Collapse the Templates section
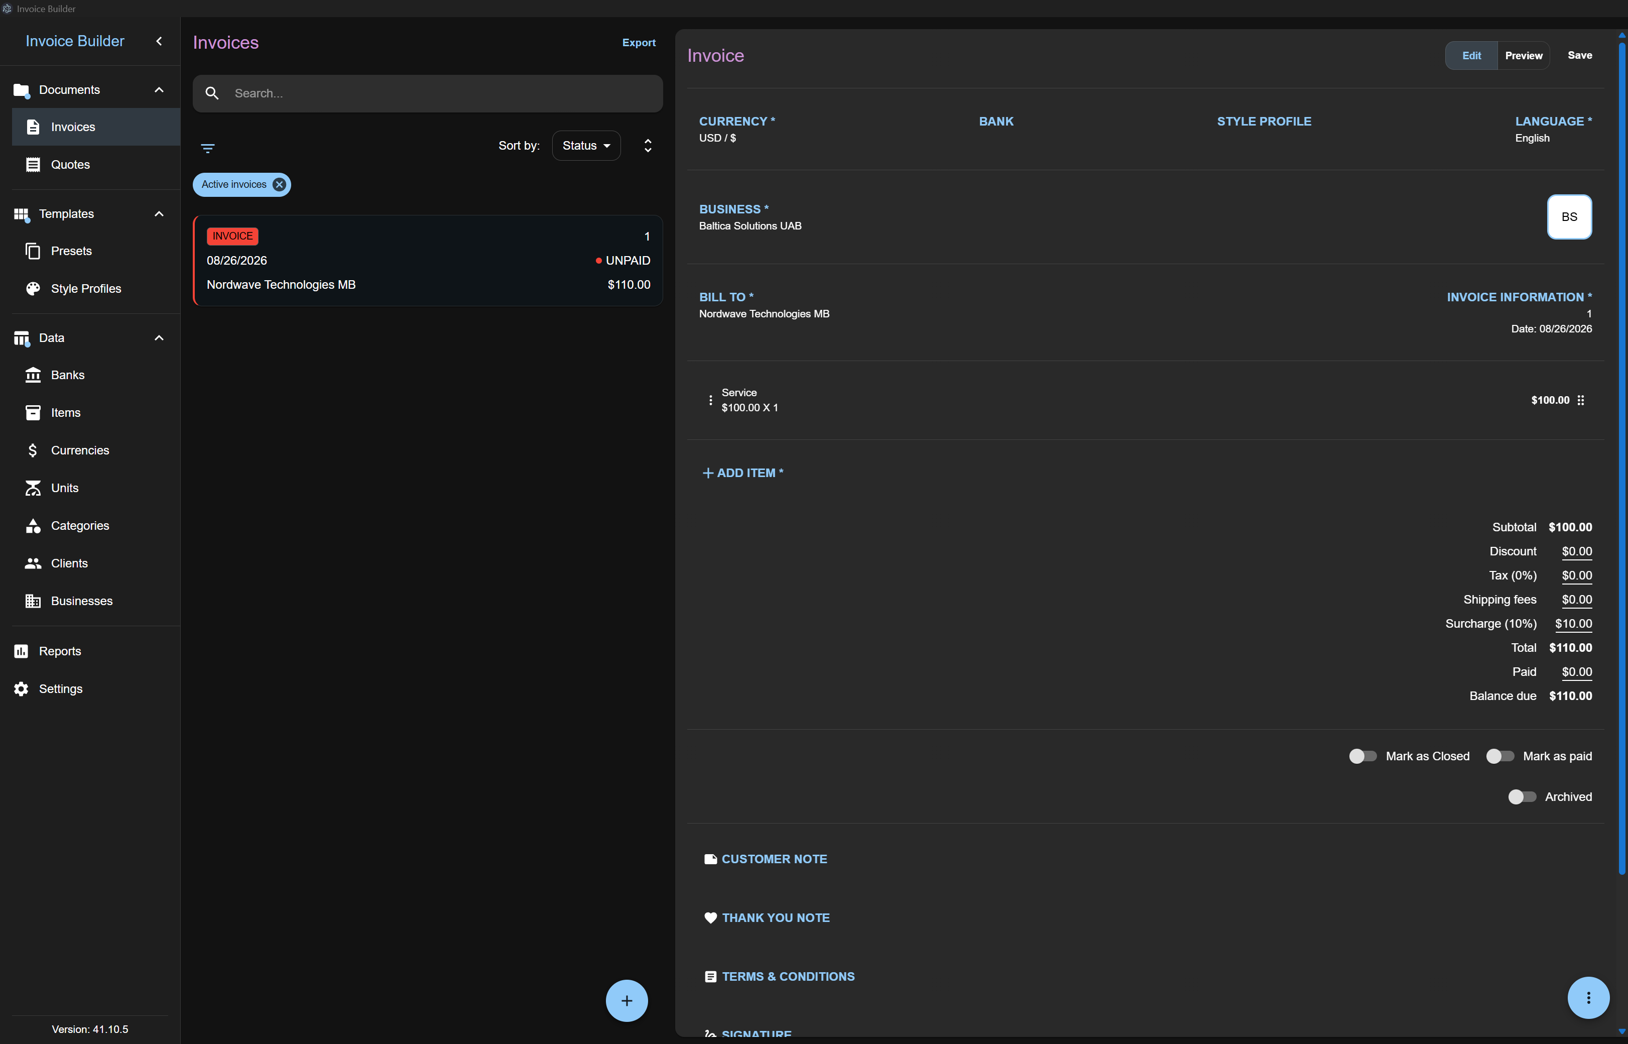1628x1044 pixels. [x=159, y=214]
